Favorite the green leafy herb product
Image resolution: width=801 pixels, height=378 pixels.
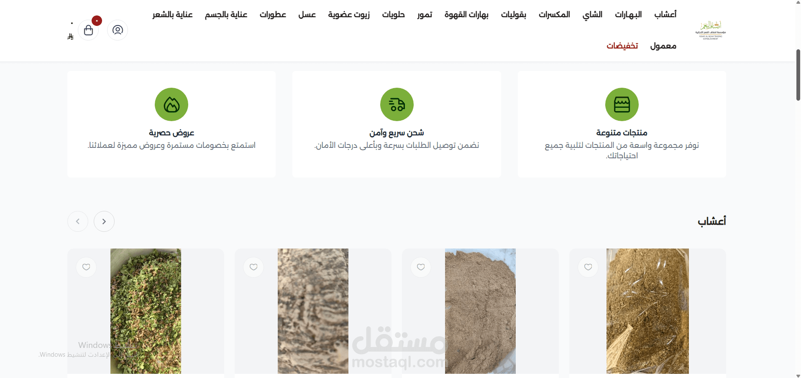[x=86, y=267]
